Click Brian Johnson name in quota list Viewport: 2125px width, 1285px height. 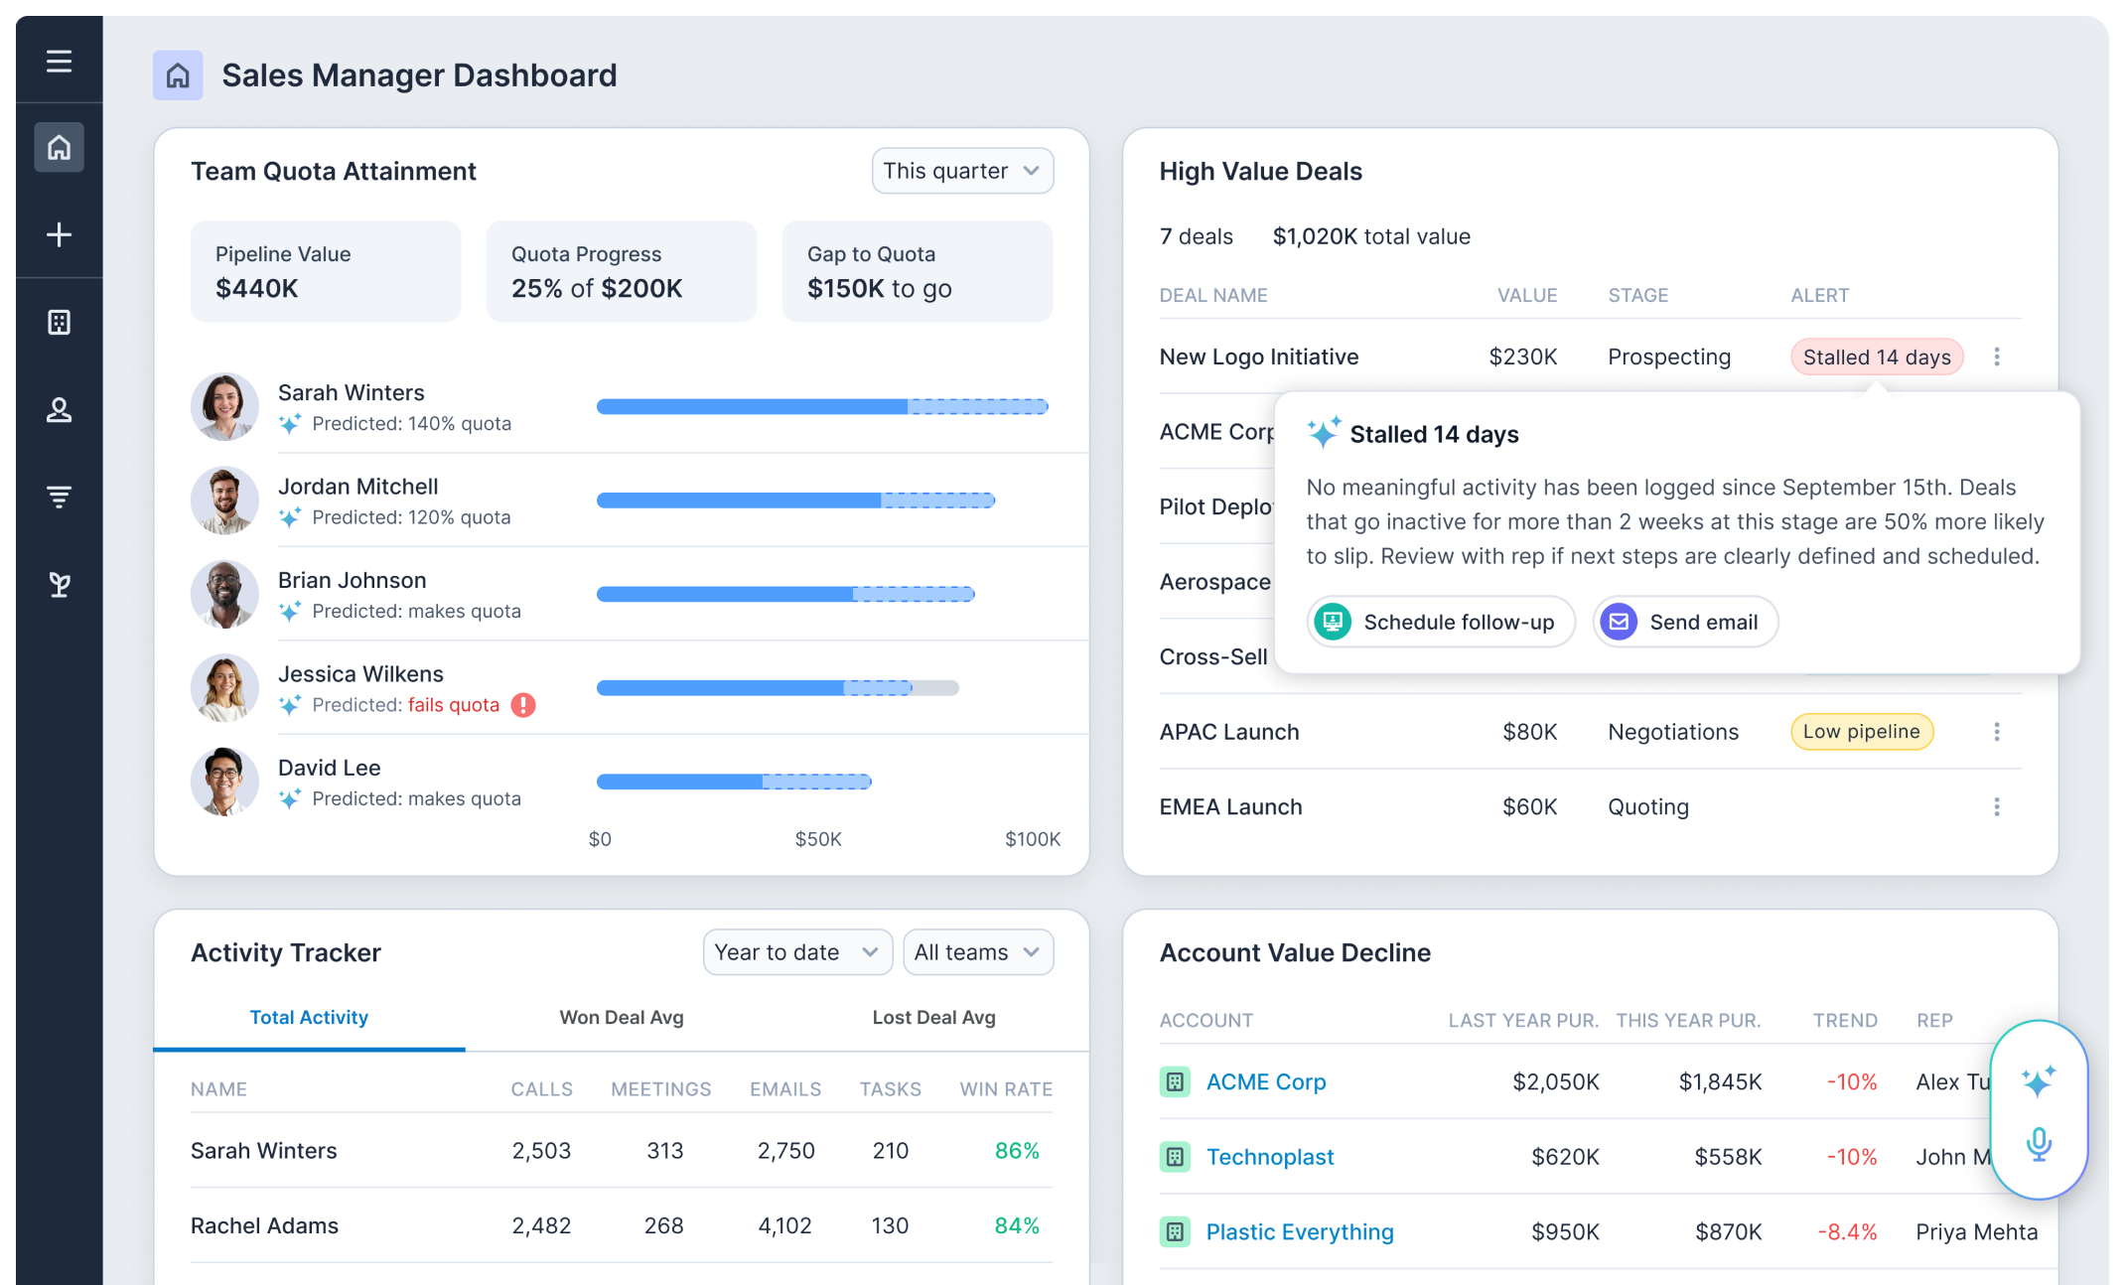[353, 580]
